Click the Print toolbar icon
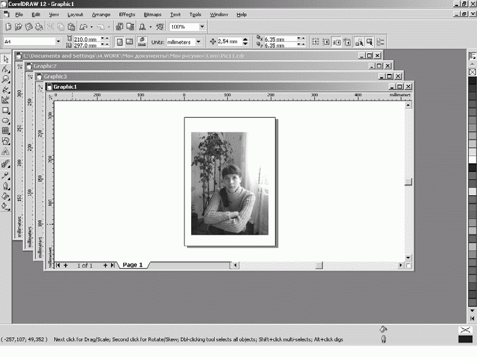 pyautogui.click(x=39, y=27)
